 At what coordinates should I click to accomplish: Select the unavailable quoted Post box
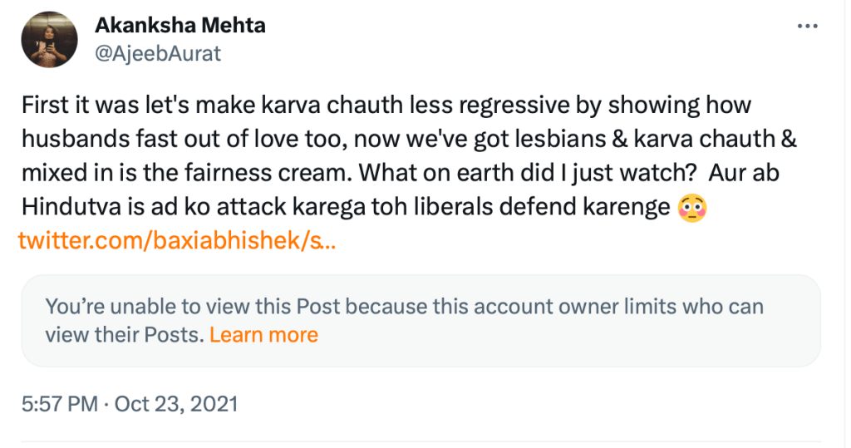point(420,320)
